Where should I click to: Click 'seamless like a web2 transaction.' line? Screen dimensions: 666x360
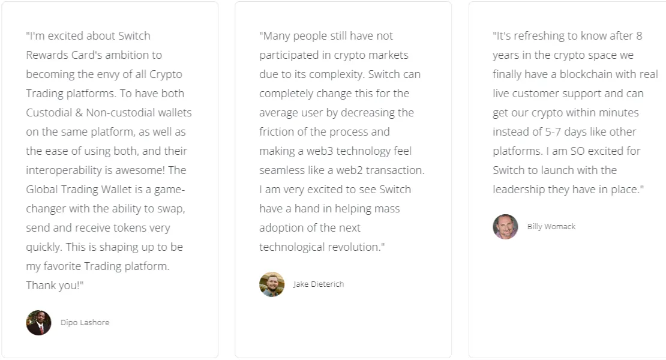coord(342,170)
